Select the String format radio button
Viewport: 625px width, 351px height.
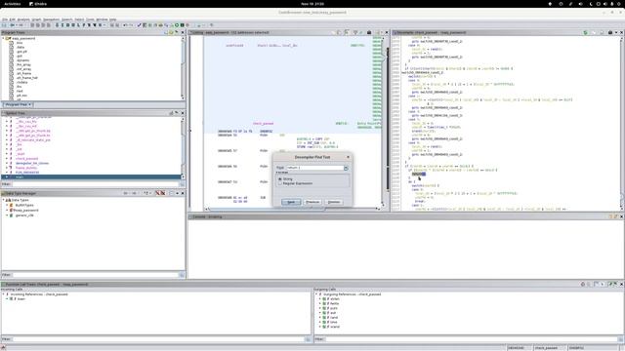280,179
